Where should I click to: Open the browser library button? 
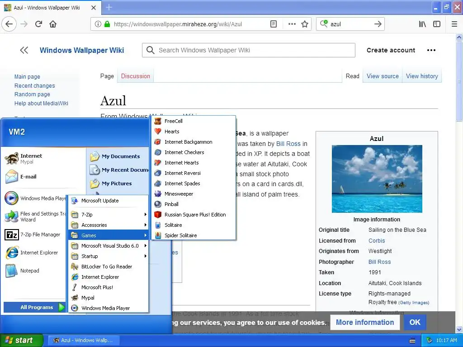click(x=422, y=24)
